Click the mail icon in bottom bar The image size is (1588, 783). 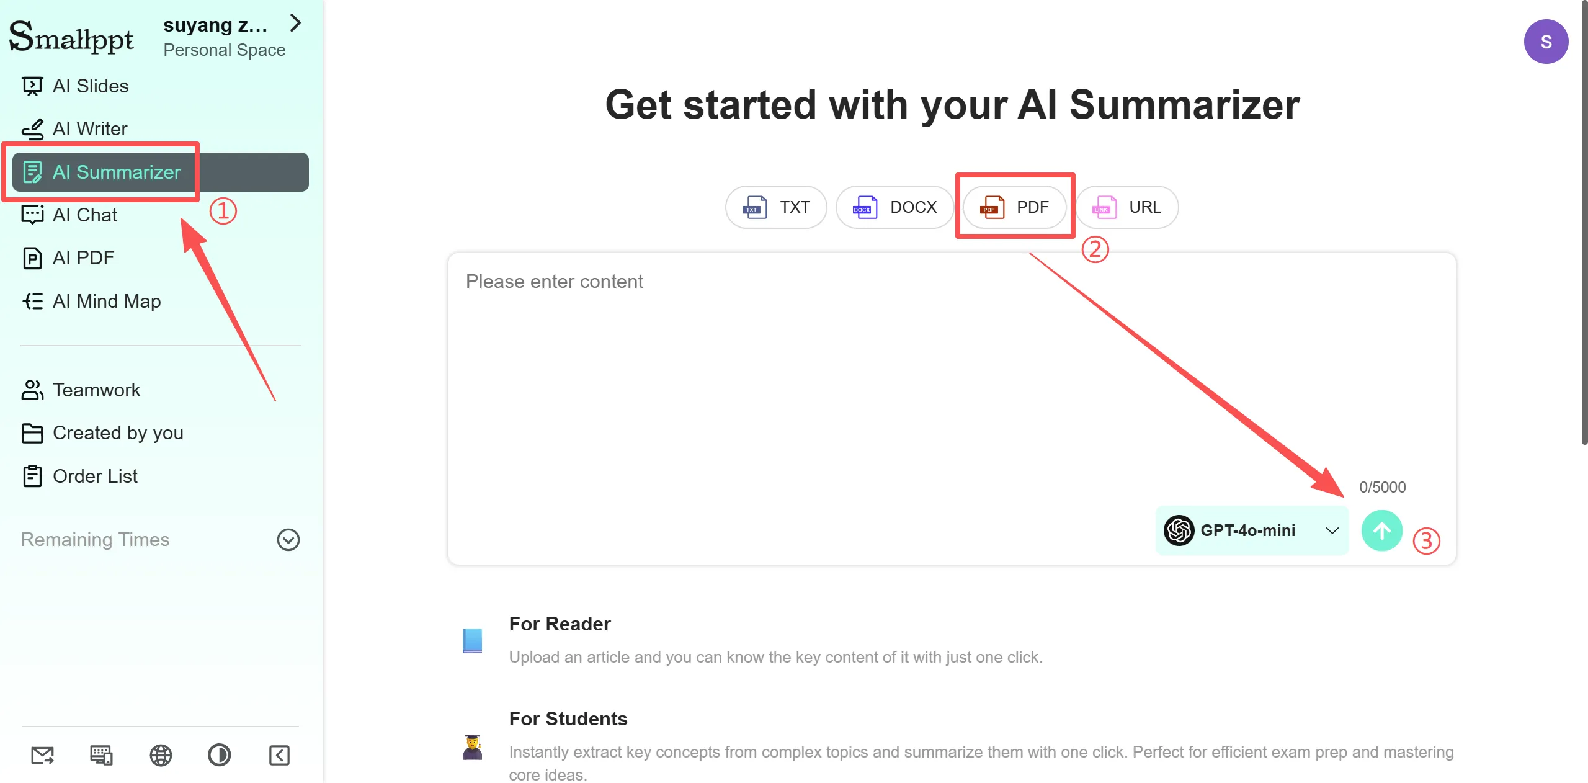[x=42, y=755]
